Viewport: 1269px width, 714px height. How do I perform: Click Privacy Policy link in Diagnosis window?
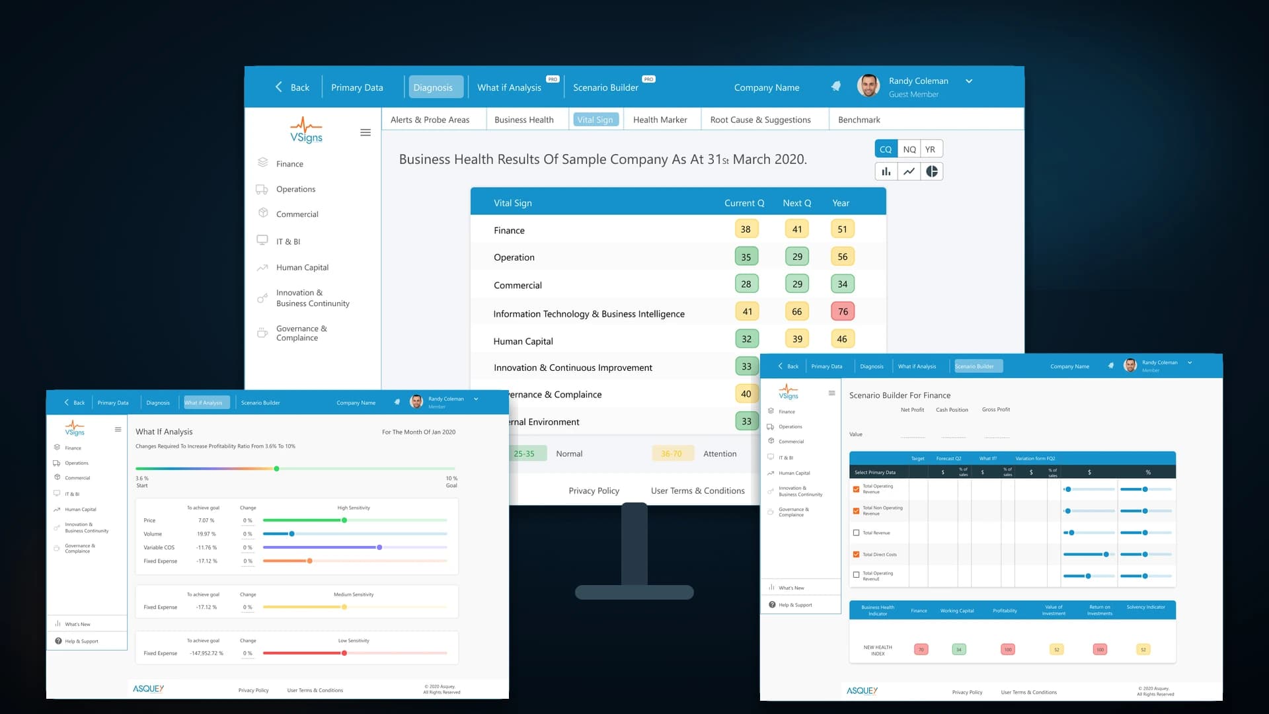(594, 491)
